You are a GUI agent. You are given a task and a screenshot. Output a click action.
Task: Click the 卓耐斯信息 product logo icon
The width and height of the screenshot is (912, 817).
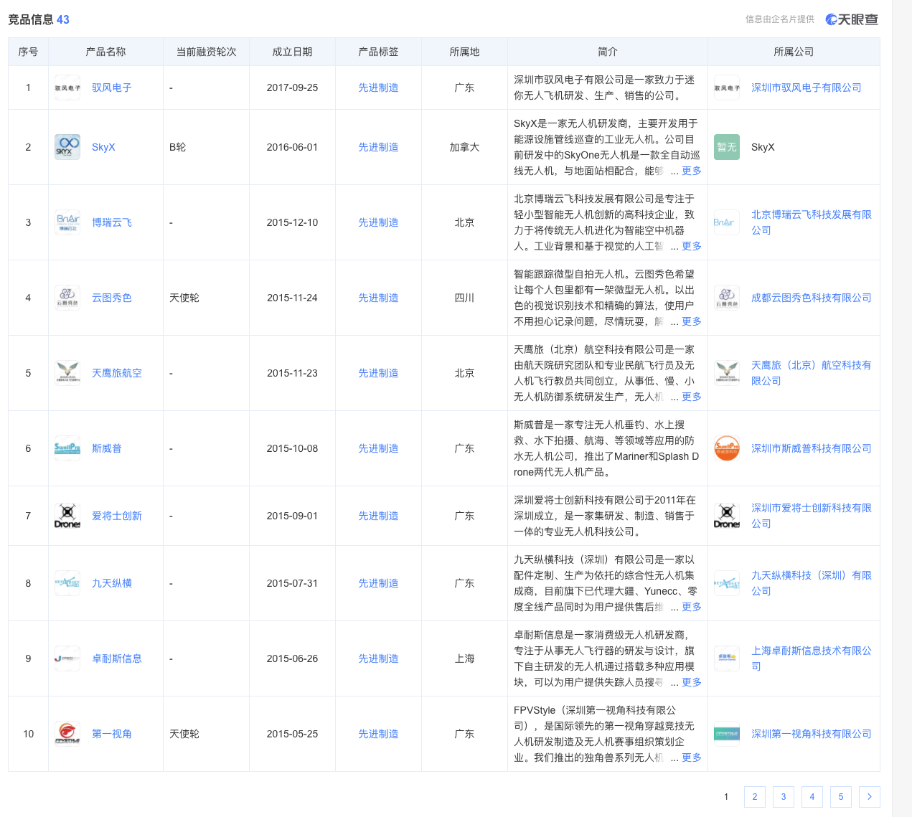pos(67,658)
